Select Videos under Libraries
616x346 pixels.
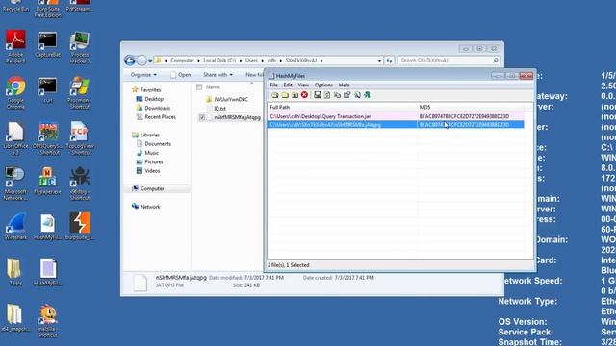point(152,171)
